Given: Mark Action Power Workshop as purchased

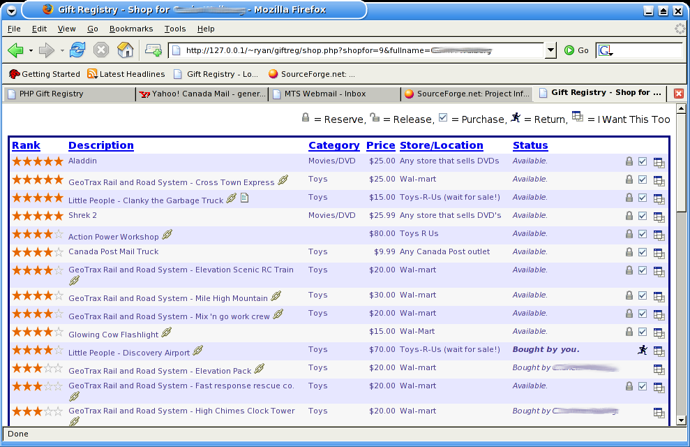Looking at the screenshot, I should click(x=643, y=234).
